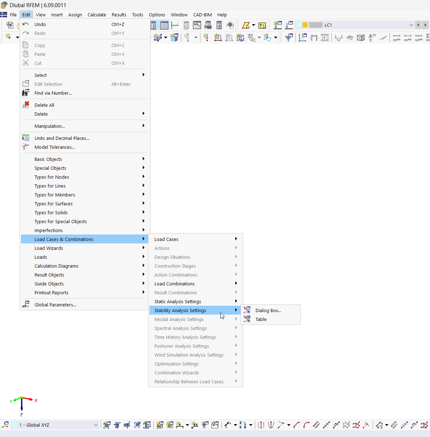
Task: Click the units 0,00 icon
Action: pos(26,138)
